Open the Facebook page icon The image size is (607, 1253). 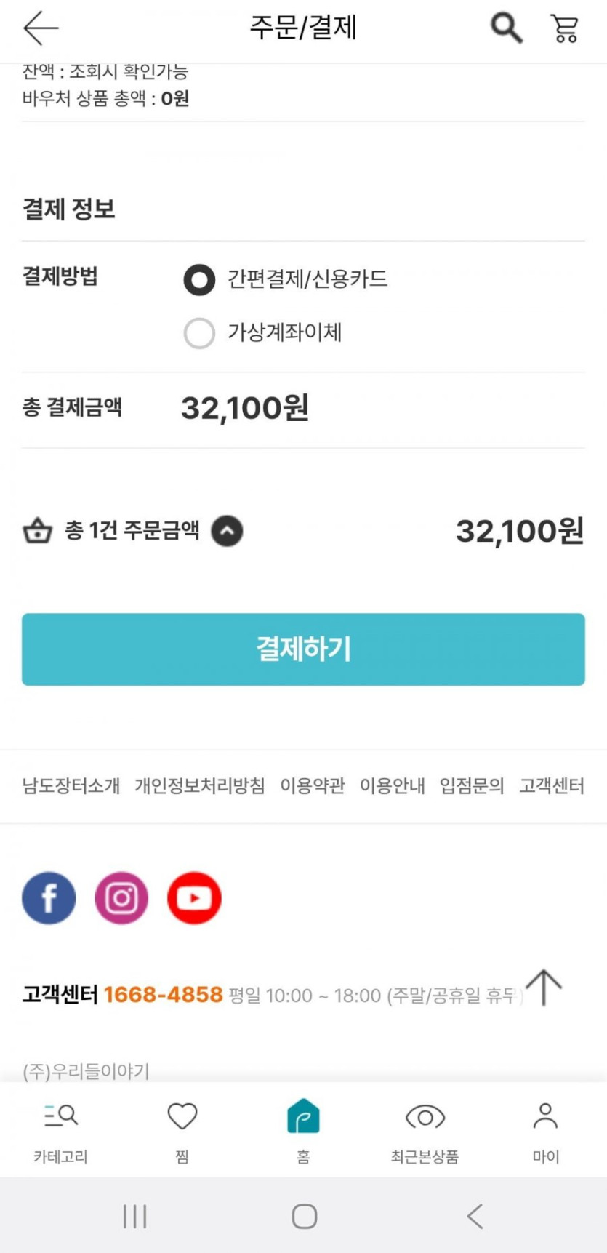click(49, 898)
